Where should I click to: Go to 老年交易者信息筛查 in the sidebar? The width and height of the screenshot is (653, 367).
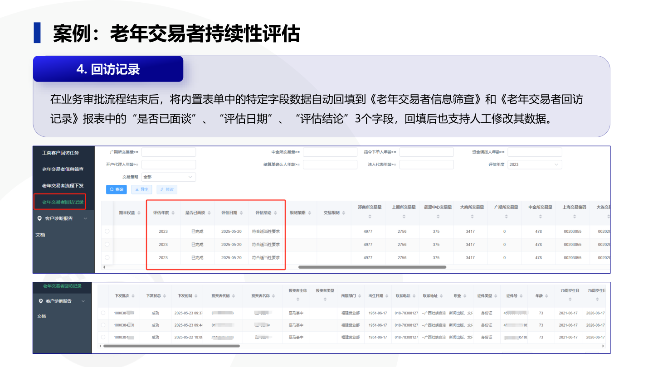[63, 169]
